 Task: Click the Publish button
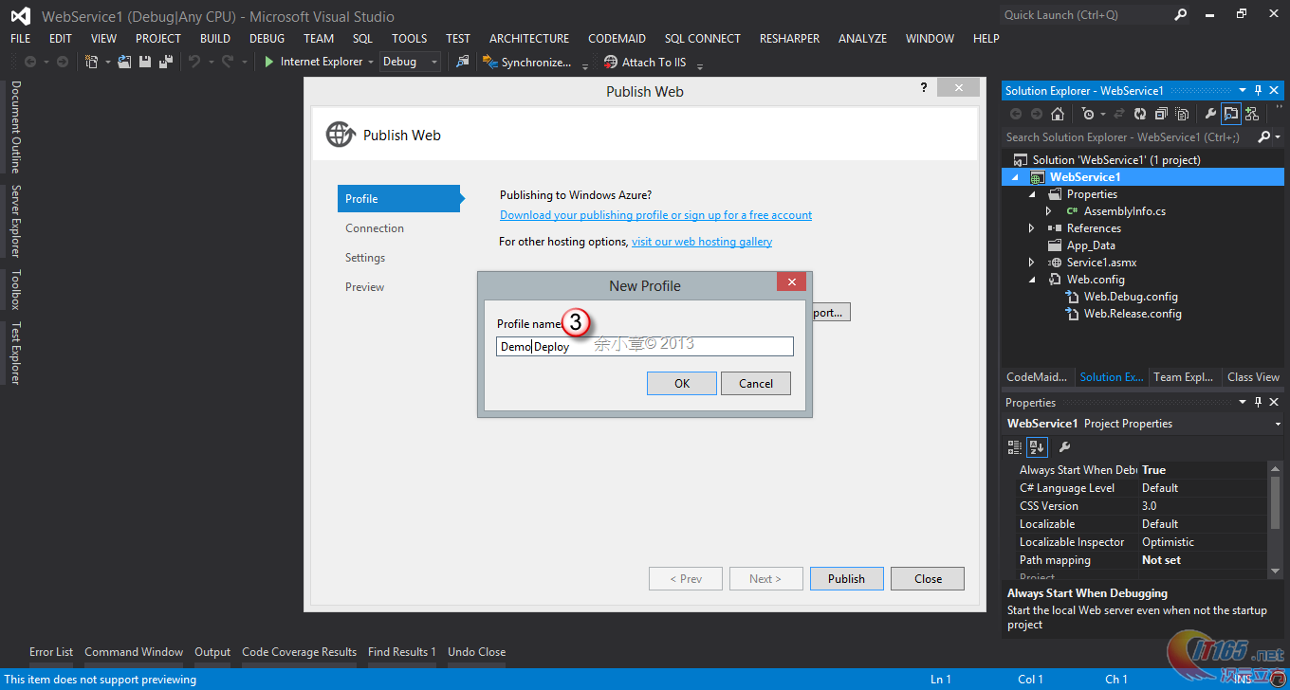pos(846,579)
